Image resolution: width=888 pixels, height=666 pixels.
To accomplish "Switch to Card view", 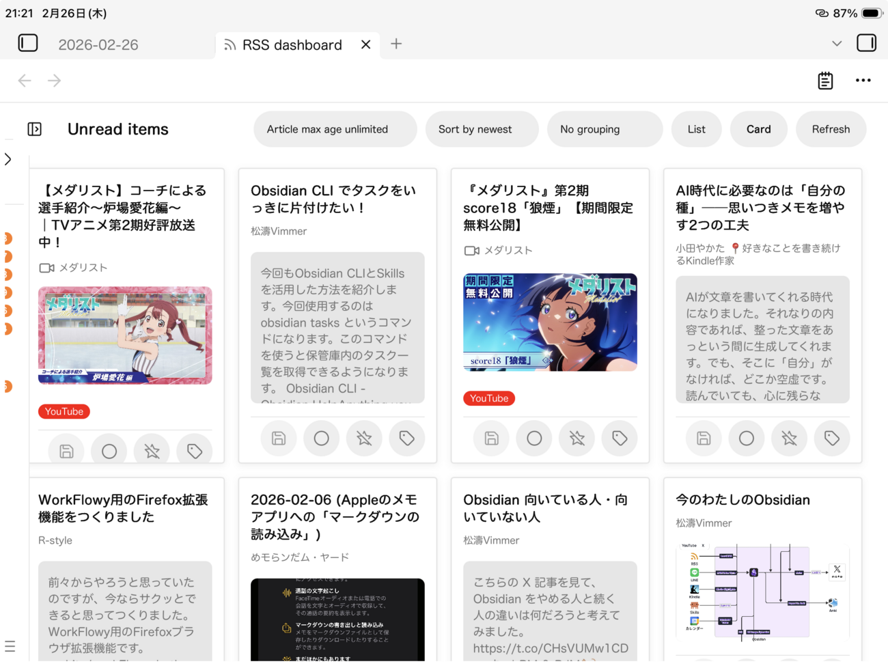I will tap(758, 129).
